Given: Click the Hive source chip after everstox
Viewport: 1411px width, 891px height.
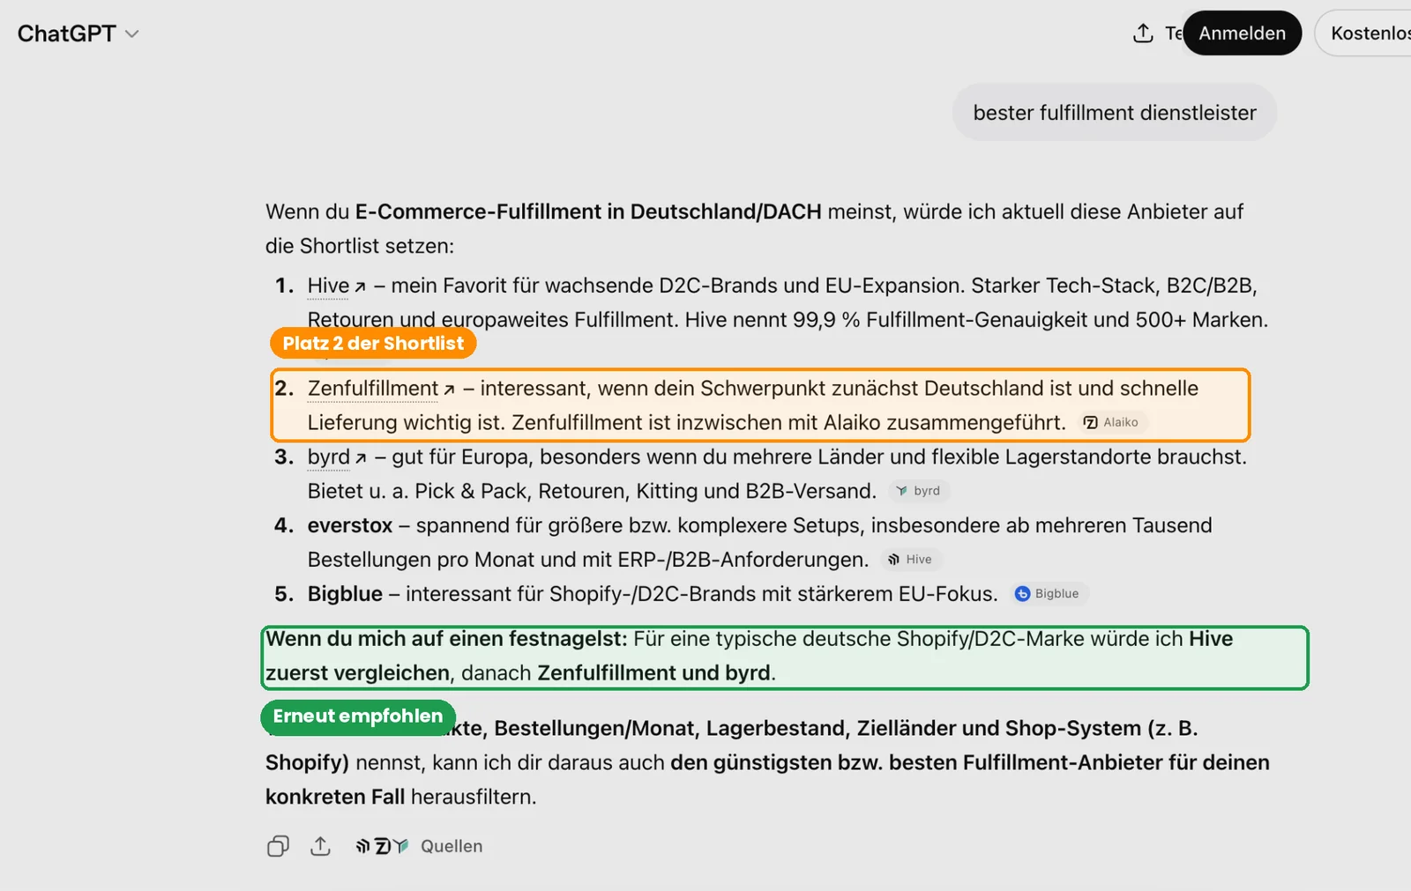Looking at the screenshot, I should 910,560.
